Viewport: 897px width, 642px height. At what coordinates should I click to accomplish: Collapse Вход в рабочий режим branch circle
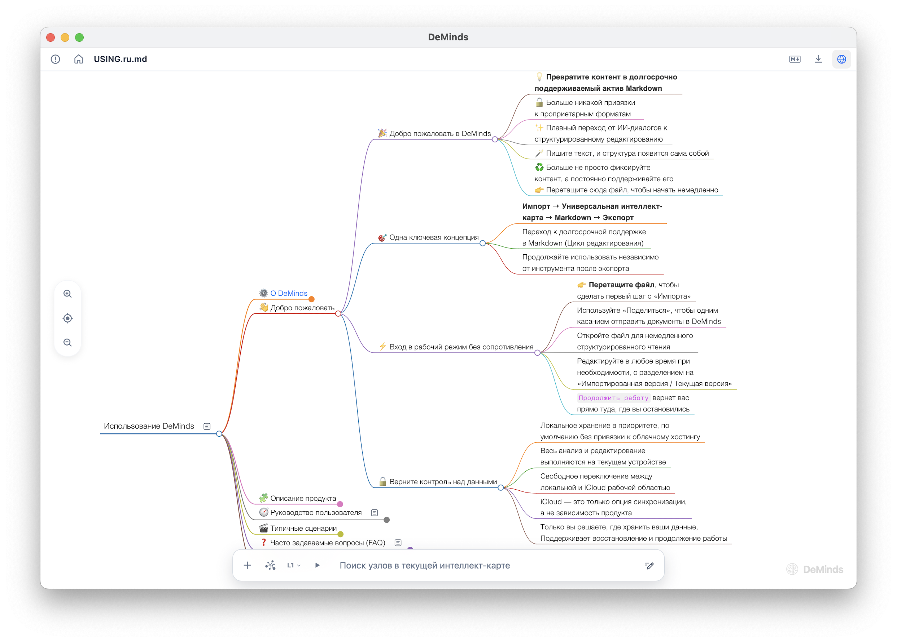(x=537, y=353)
